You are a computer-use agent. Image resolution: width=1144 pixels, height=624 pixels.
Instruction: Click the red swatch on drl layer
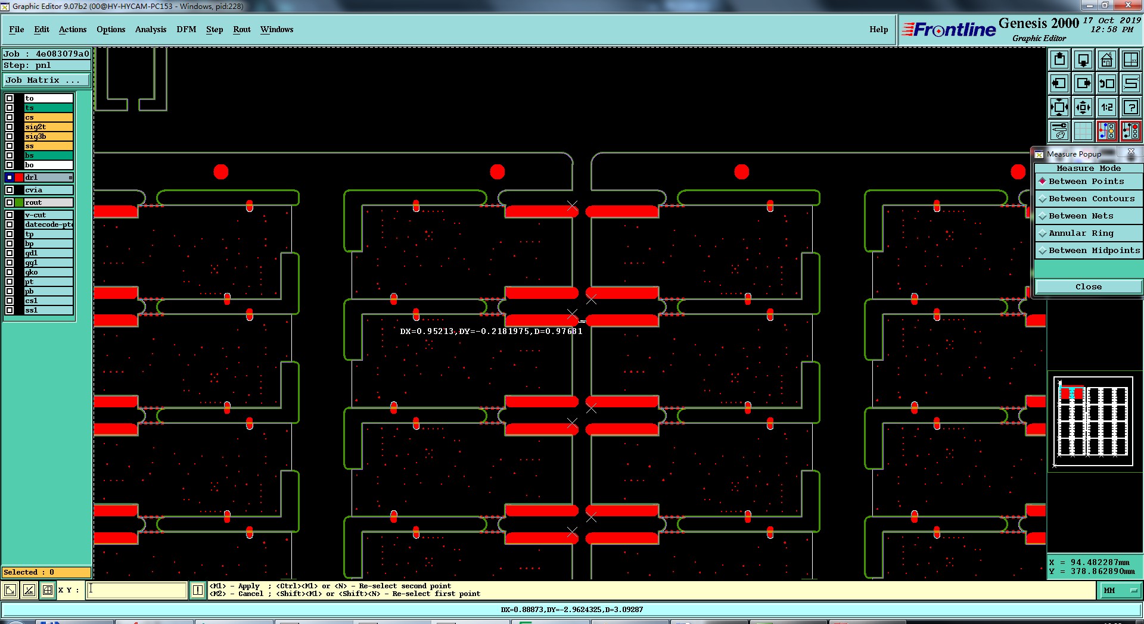pos(19,177)
